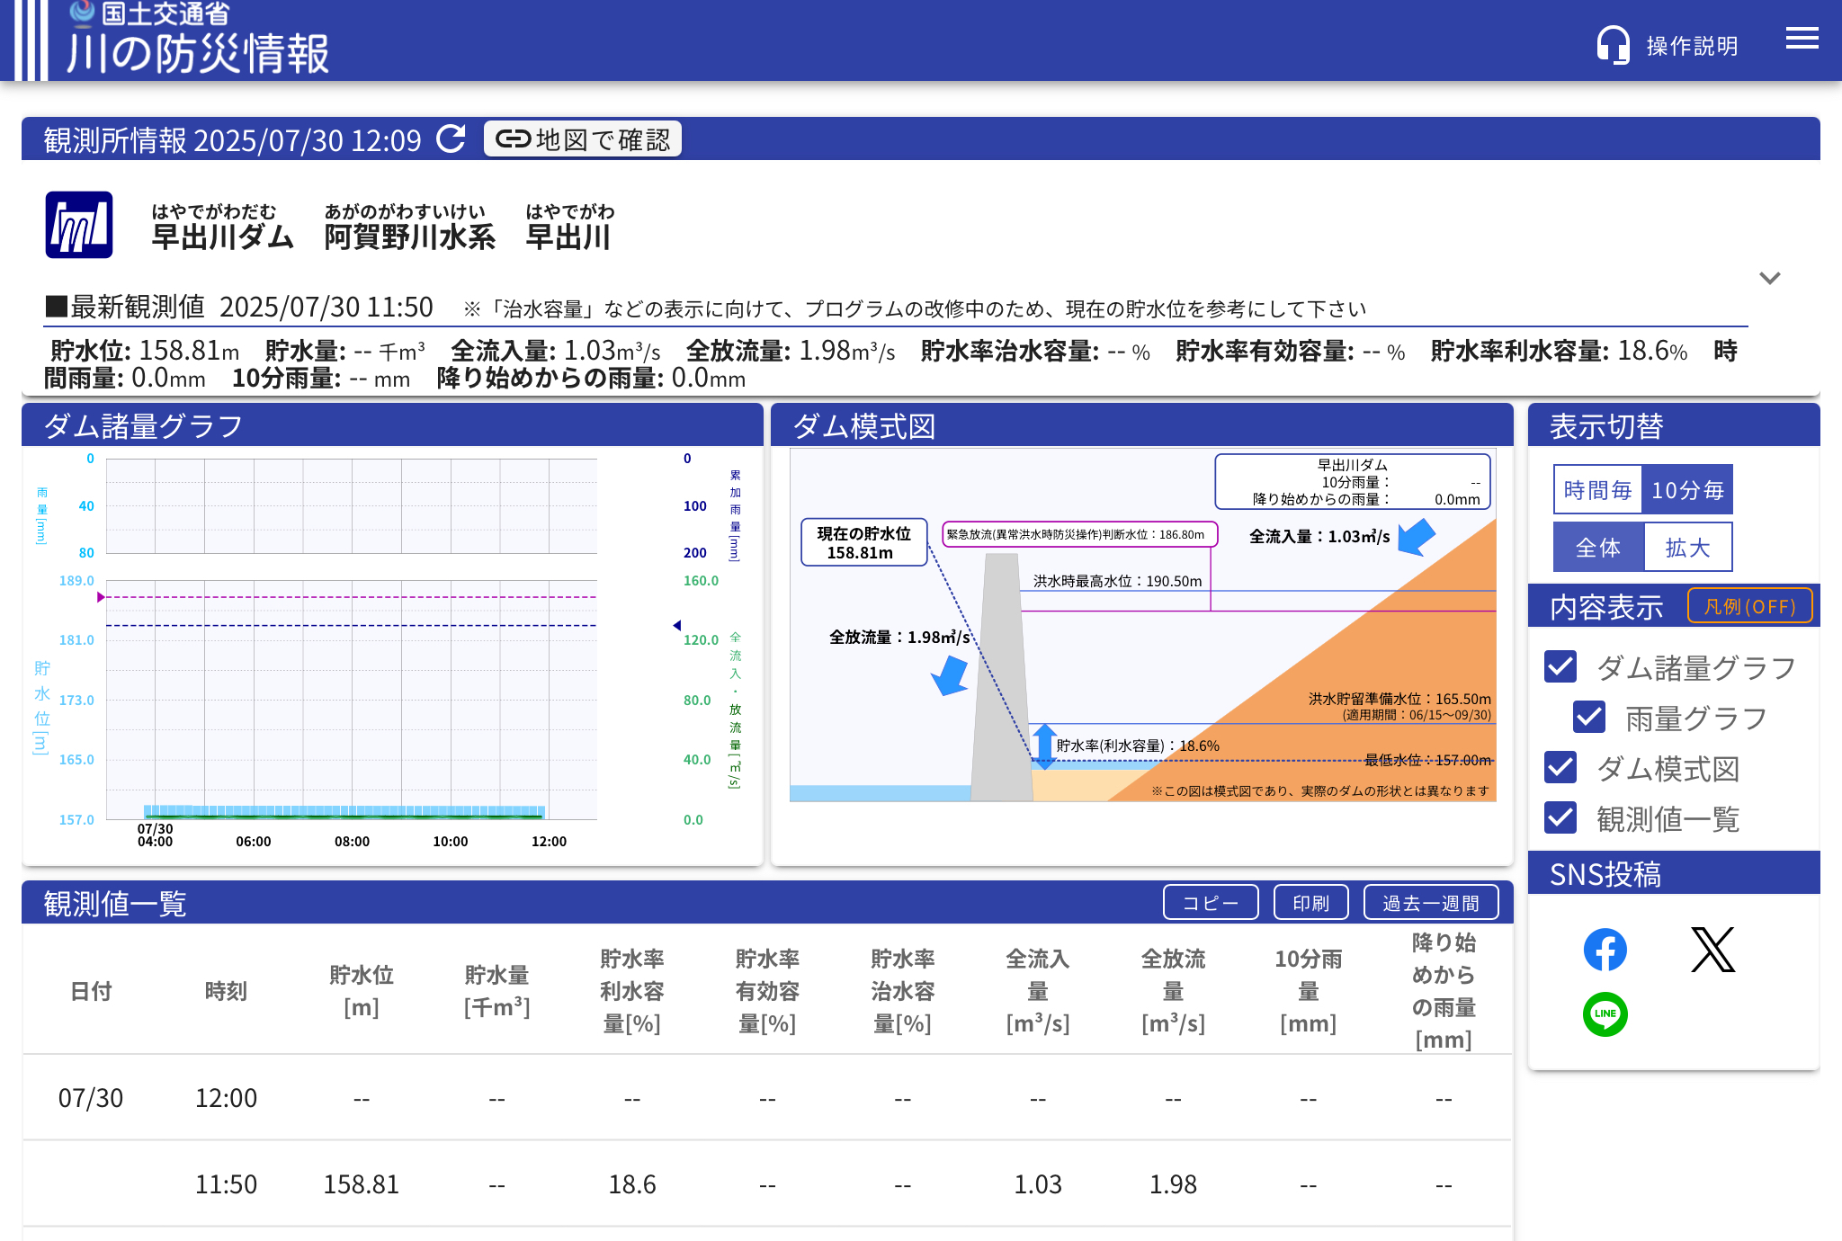The image size is (1842, 1241).
Task: Share via the green LINE icon
Action: [1605, 1014]
